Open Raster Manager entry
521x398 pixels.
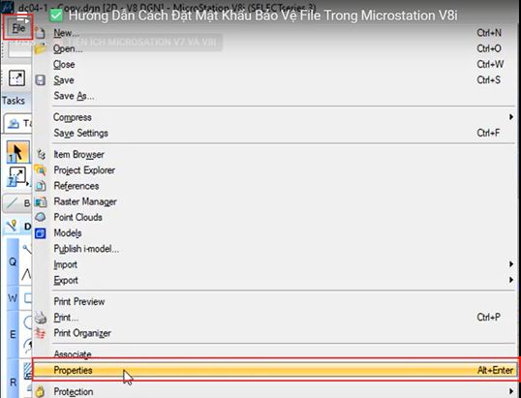[274, 201]
